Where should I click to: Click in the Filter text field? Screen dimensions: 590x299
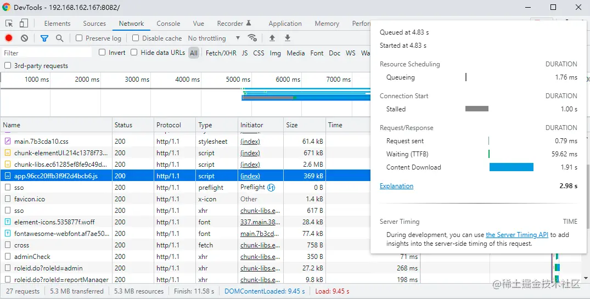click(46, 53)
